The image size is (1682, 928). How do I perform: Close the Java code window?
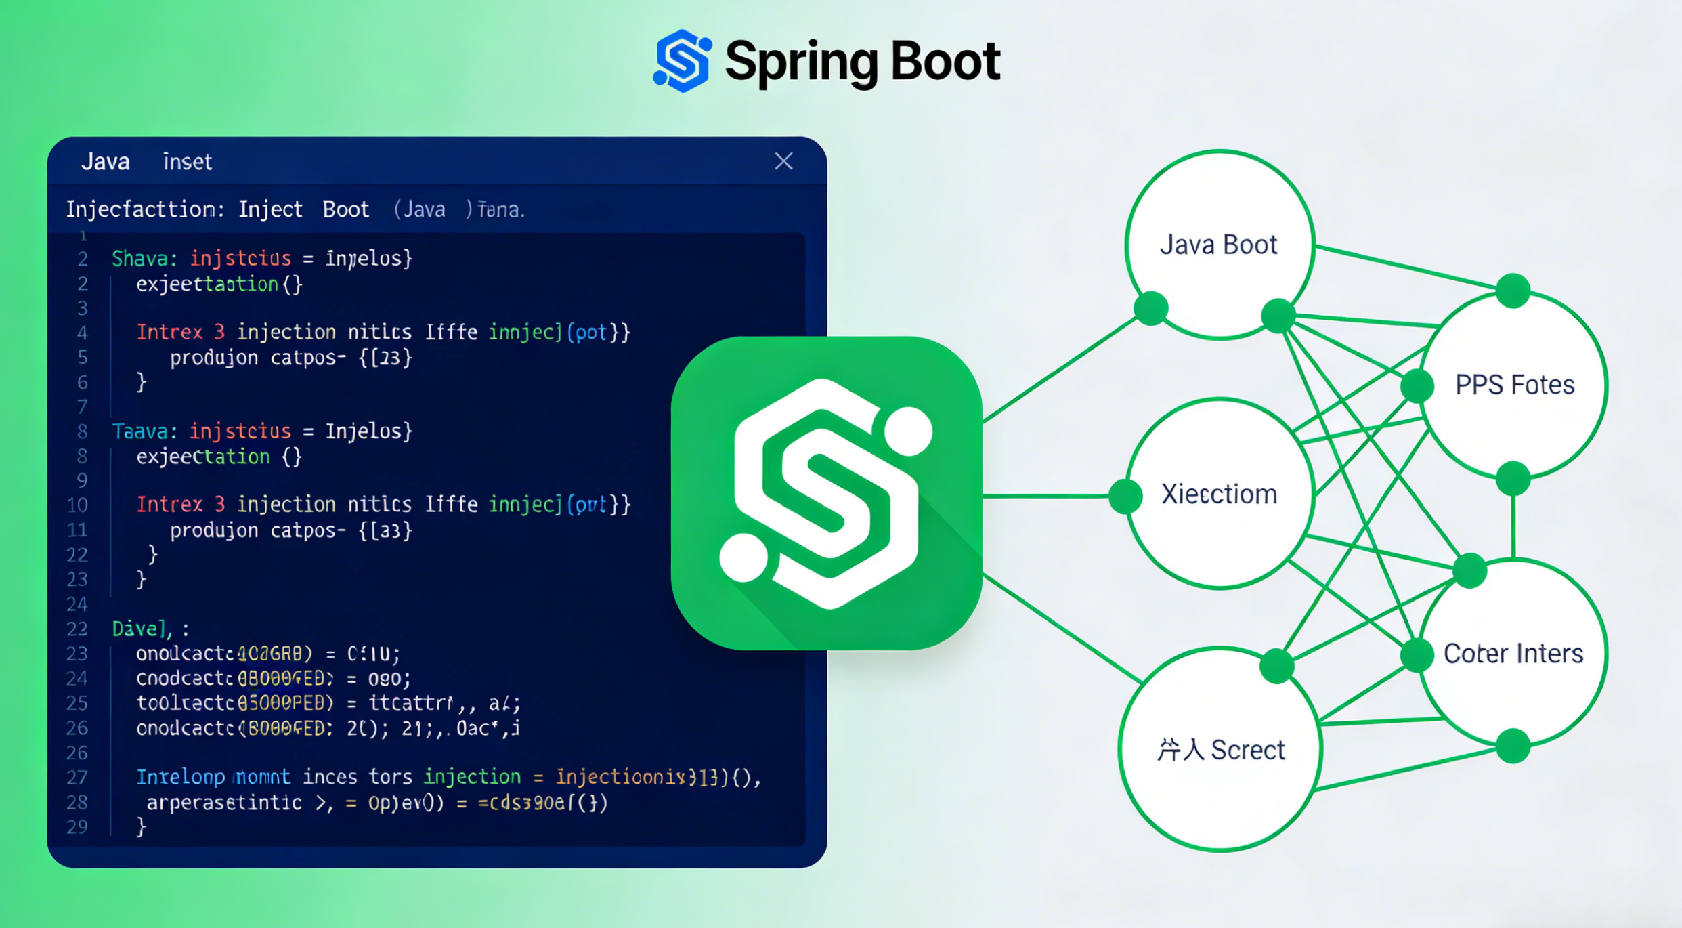pyautogui.click(x=783, y=161)
